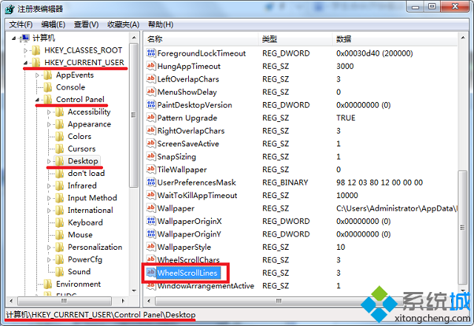Click the tree pane vertical scrollbar thumb
The height and width of the screenshot is (326, 474).
(x=133, y=115)
